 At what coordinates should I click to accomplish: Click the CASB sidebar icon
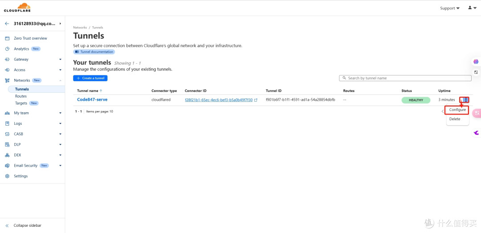(8, 134)
